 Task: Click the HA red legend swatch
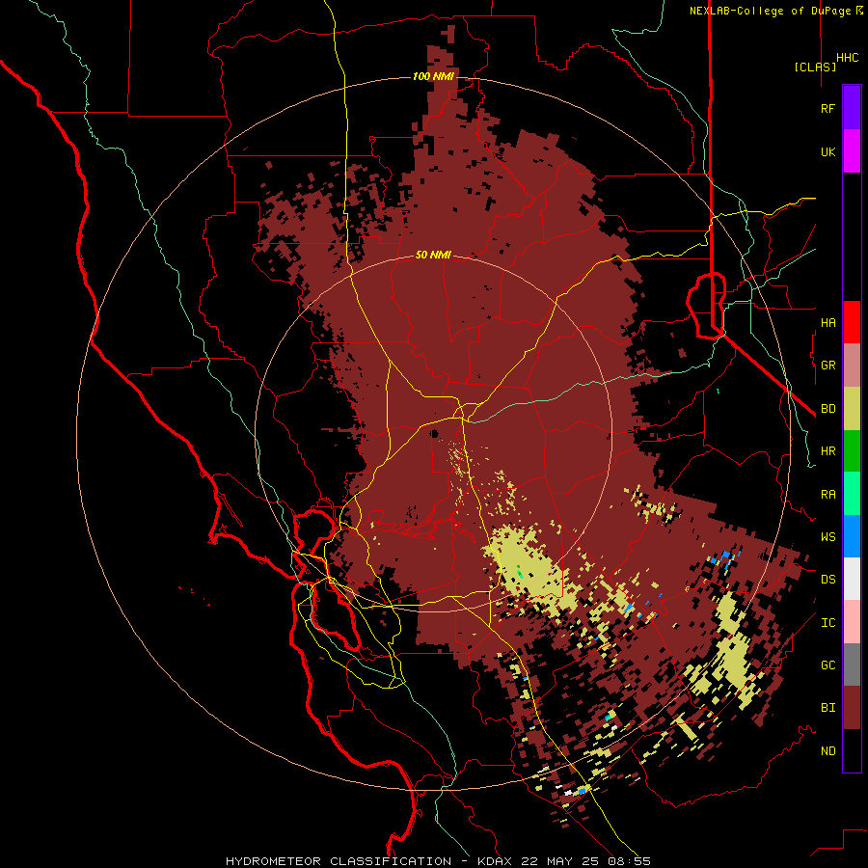tap(852, 322)
